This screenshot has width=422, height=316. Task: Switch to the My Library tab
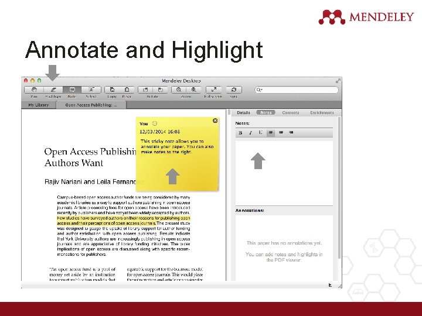click(x=39, y=105)
